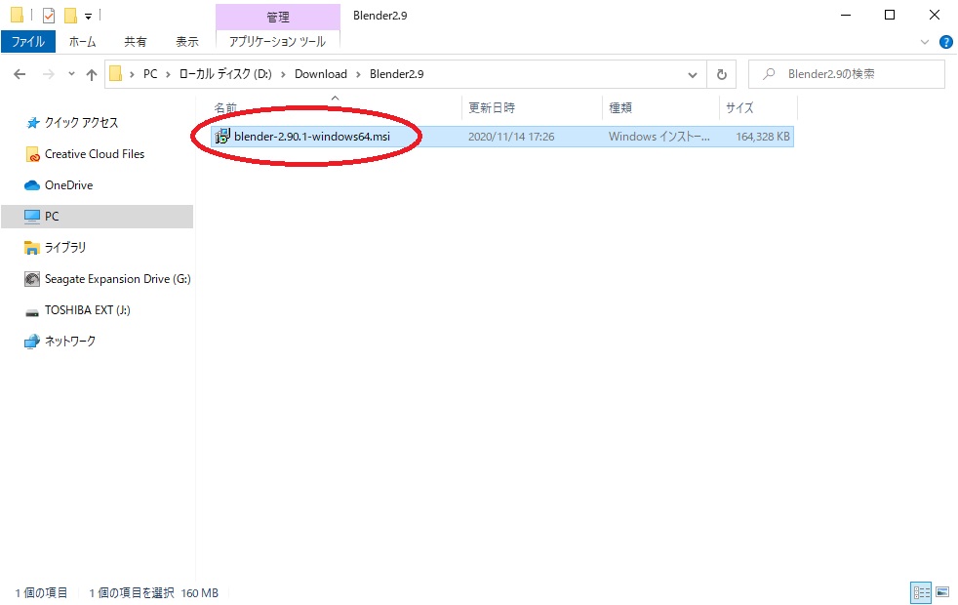The width and height of the screenshot is (958, 605).
Task: Go back with the back arrow
Action: 20,74
